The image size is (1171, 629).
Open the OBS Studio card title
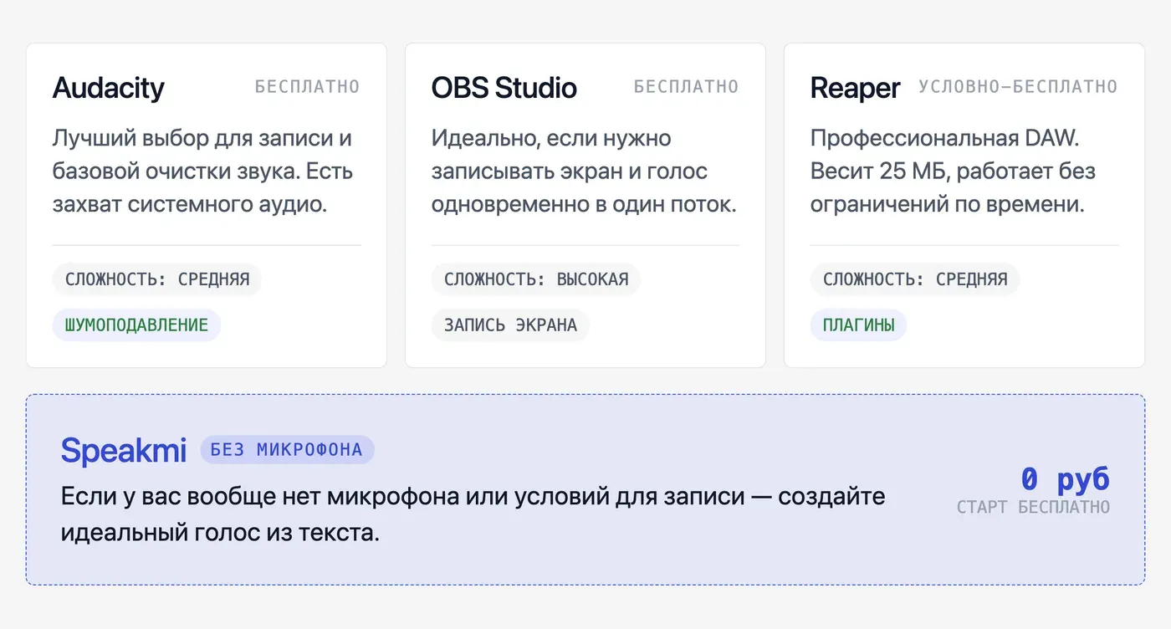pos(504,88)
